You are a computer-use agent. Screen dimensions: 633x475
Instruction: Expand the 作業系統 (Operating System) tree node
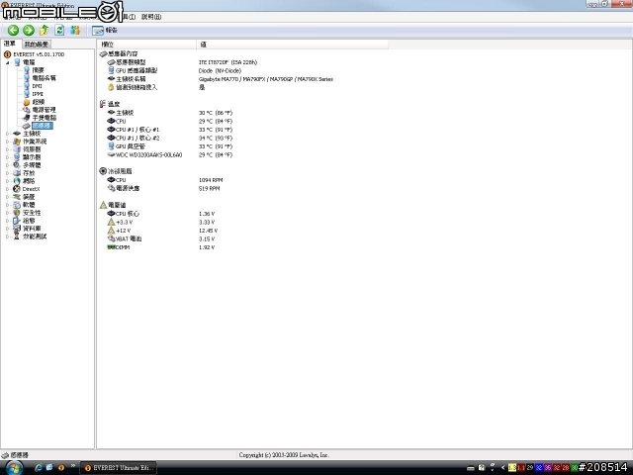(7, 142)
